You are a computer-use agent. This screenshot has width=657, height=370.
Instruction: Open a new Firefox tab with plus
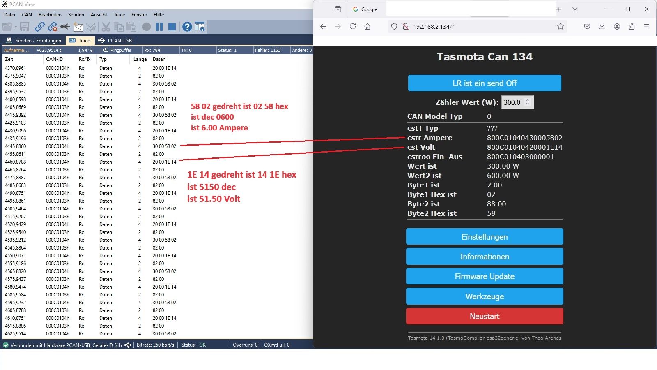[x=558, y=9]
